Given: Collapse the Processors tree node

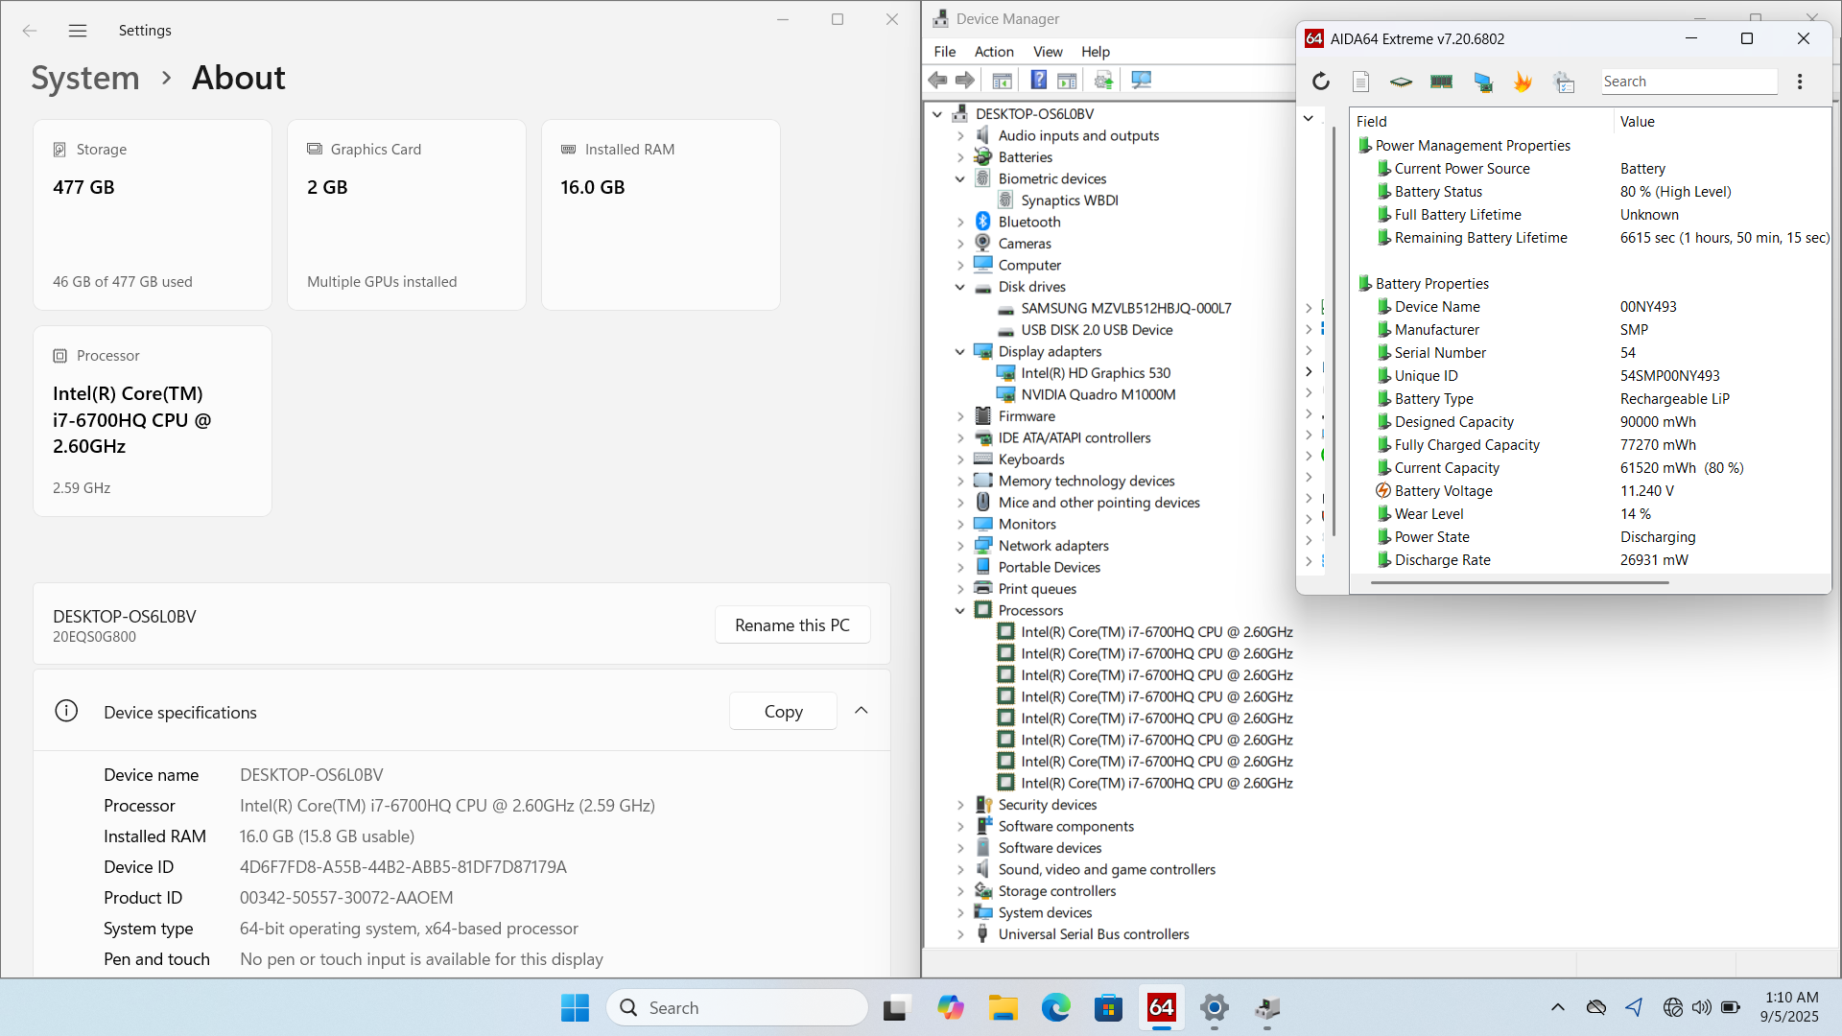Looking at the screenshot, I should [960, 610].
